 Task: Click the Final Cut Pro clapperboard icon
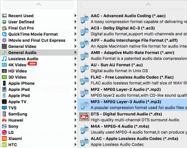[x=4, y=28]
